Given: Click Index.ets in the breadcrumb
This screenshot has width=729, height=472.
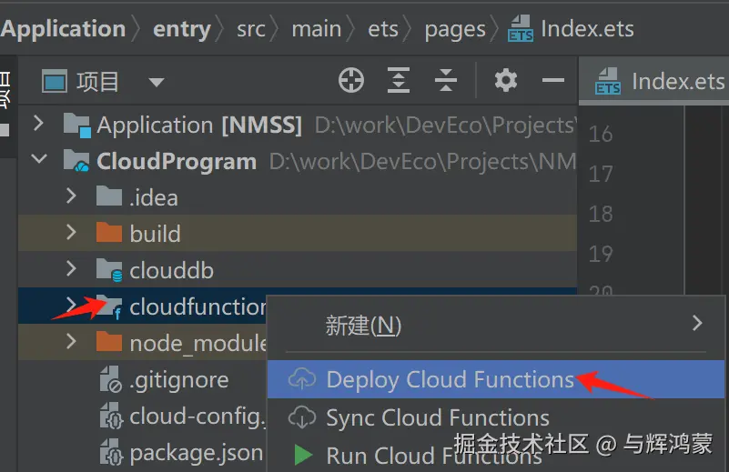Looking at the screenshot, I should 587,29.
